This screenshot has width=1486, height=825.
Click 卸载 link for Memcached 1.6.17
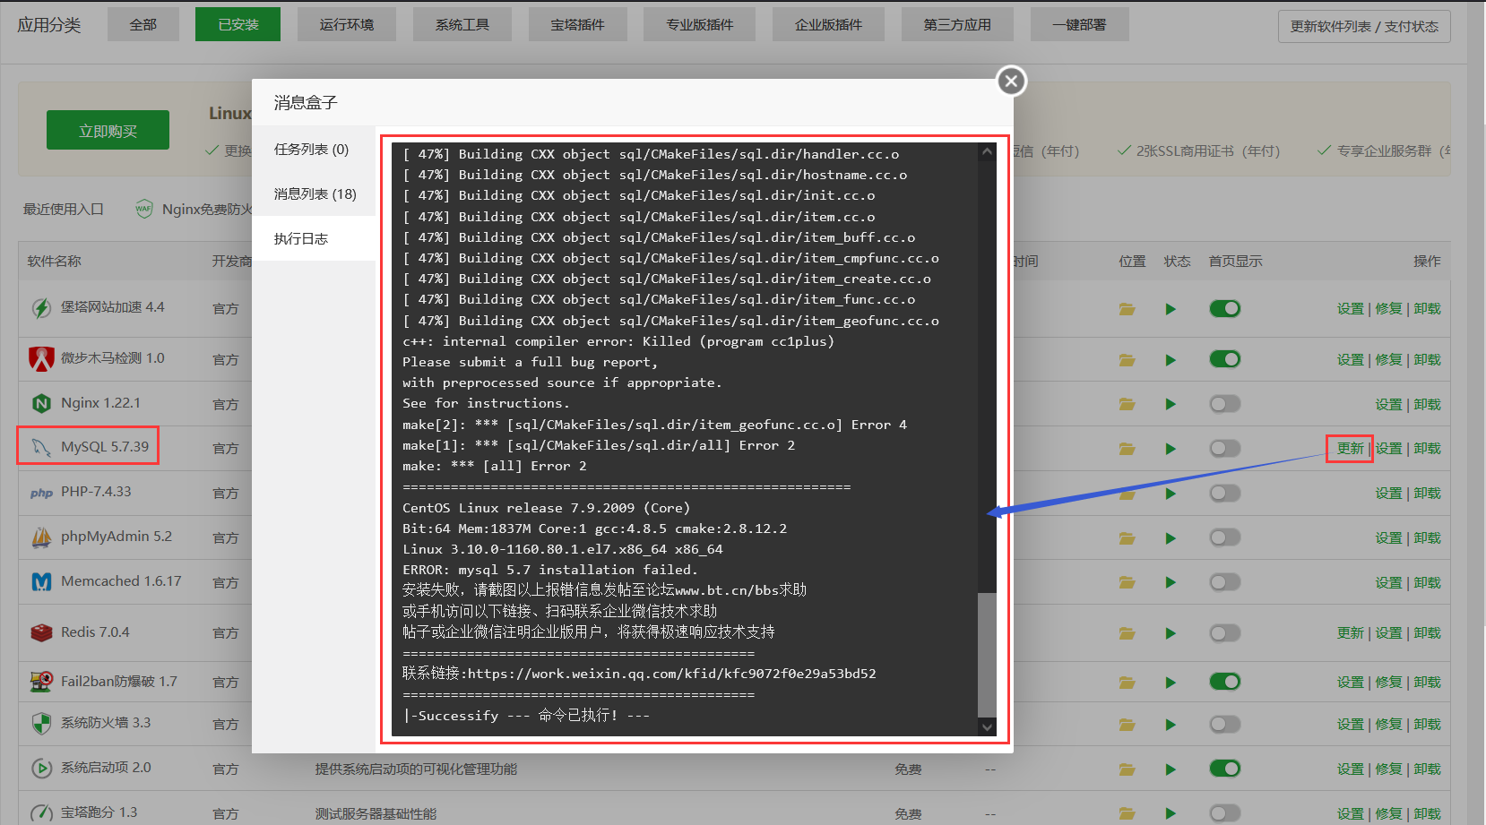[x=1427, y=583]
